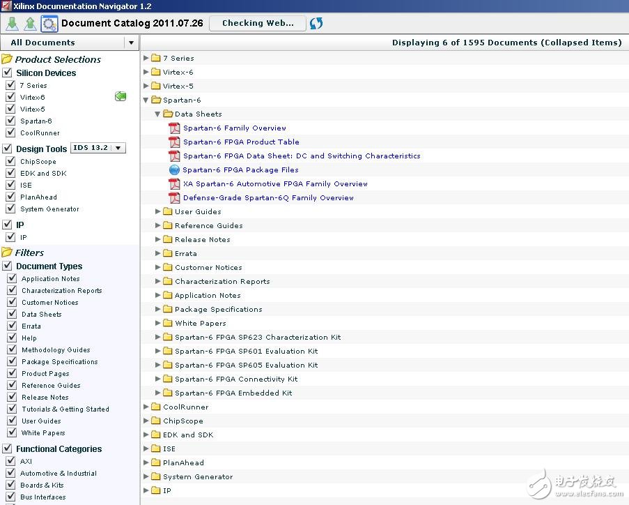Click PDF icon for Spartan-6 FPGA Product Table
This screenshot has width=629, height=505.
point(174,142)
